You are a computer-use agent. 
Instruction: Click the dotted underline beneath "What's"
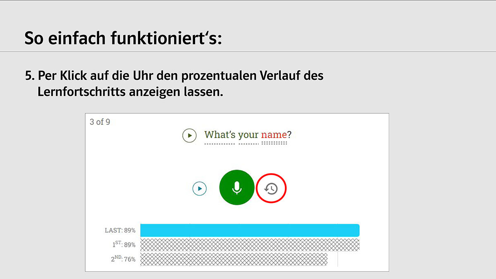click(220, 144)
